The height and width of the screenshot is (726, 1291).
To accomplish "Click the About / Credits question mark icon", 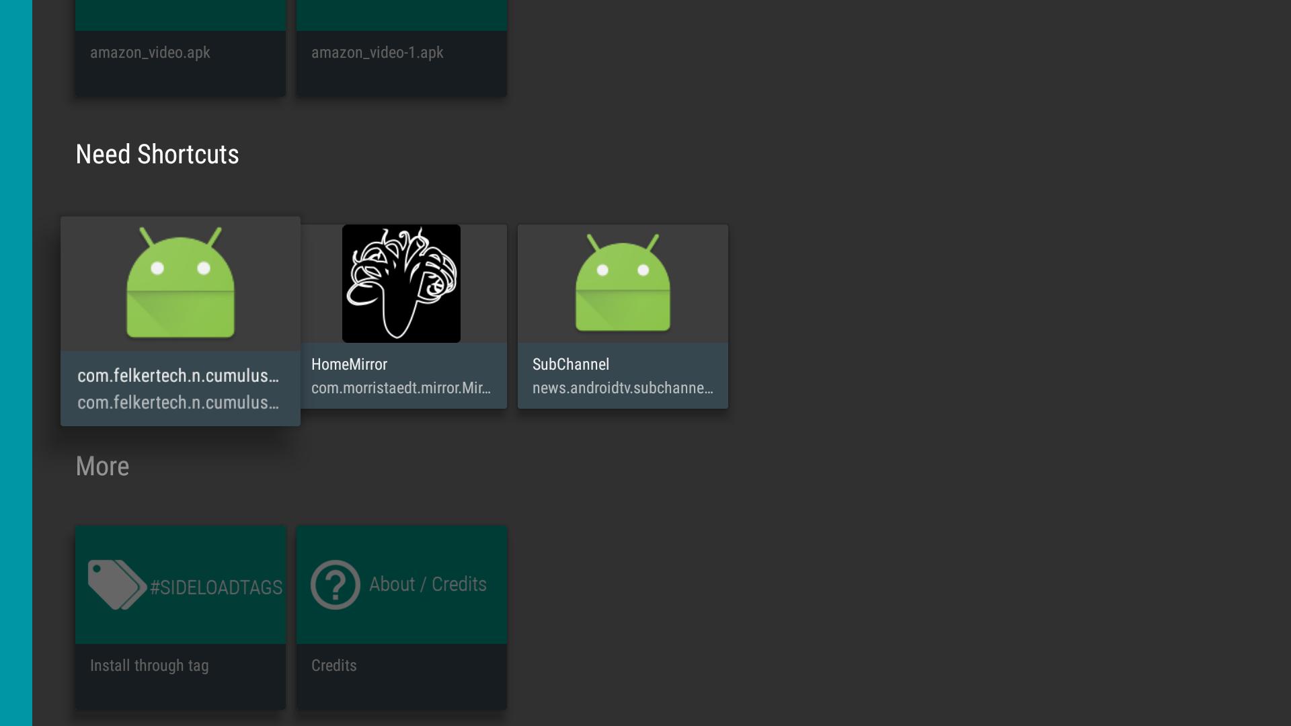I will [x=335, y=585].
